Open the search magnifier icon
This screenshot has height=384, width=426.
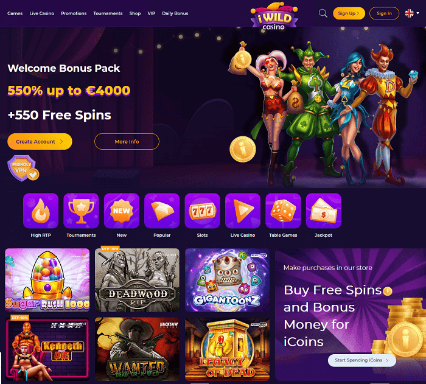click(323, 13)
